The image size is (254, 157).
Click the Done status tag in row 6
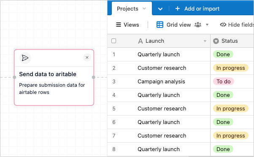pos(223,122)
